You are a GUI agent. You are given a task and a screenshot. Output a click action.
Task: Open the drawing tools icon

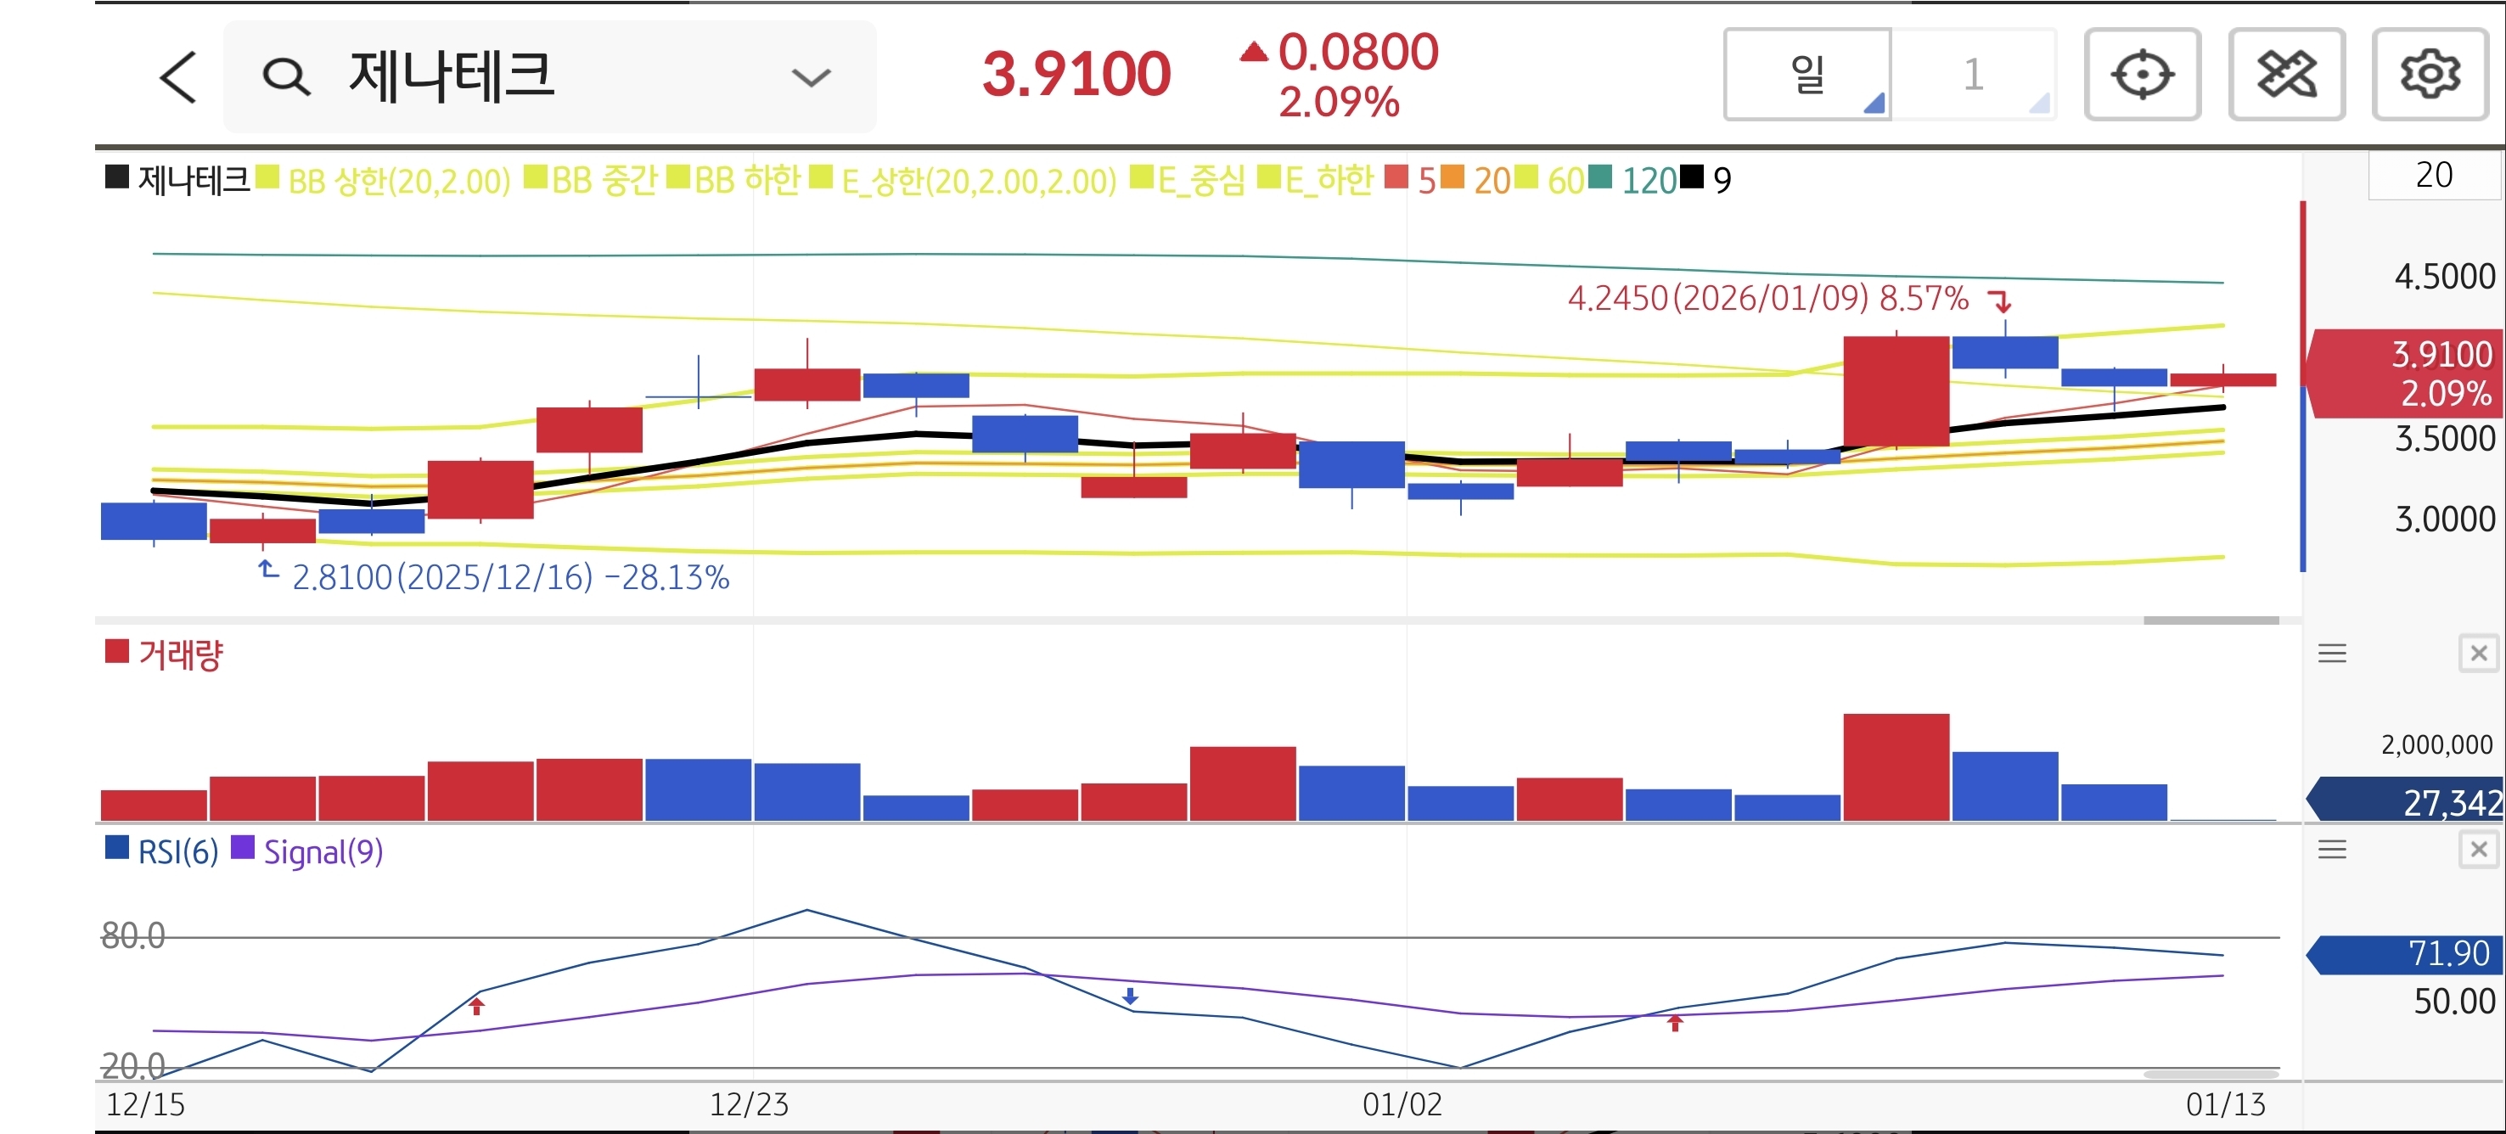tap(2285, 75)
